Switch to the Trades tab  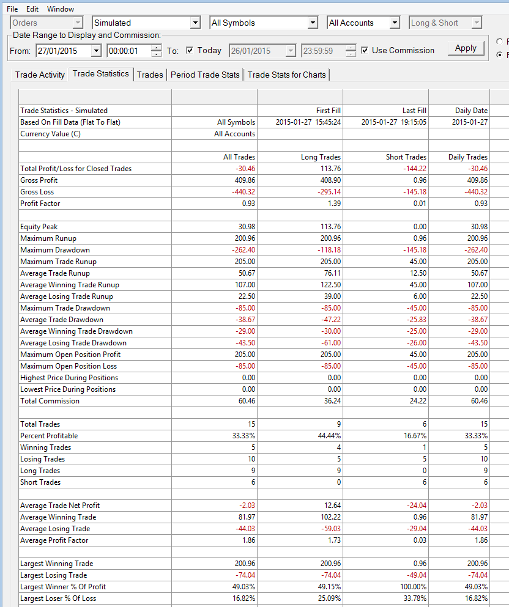click(150, 75)
